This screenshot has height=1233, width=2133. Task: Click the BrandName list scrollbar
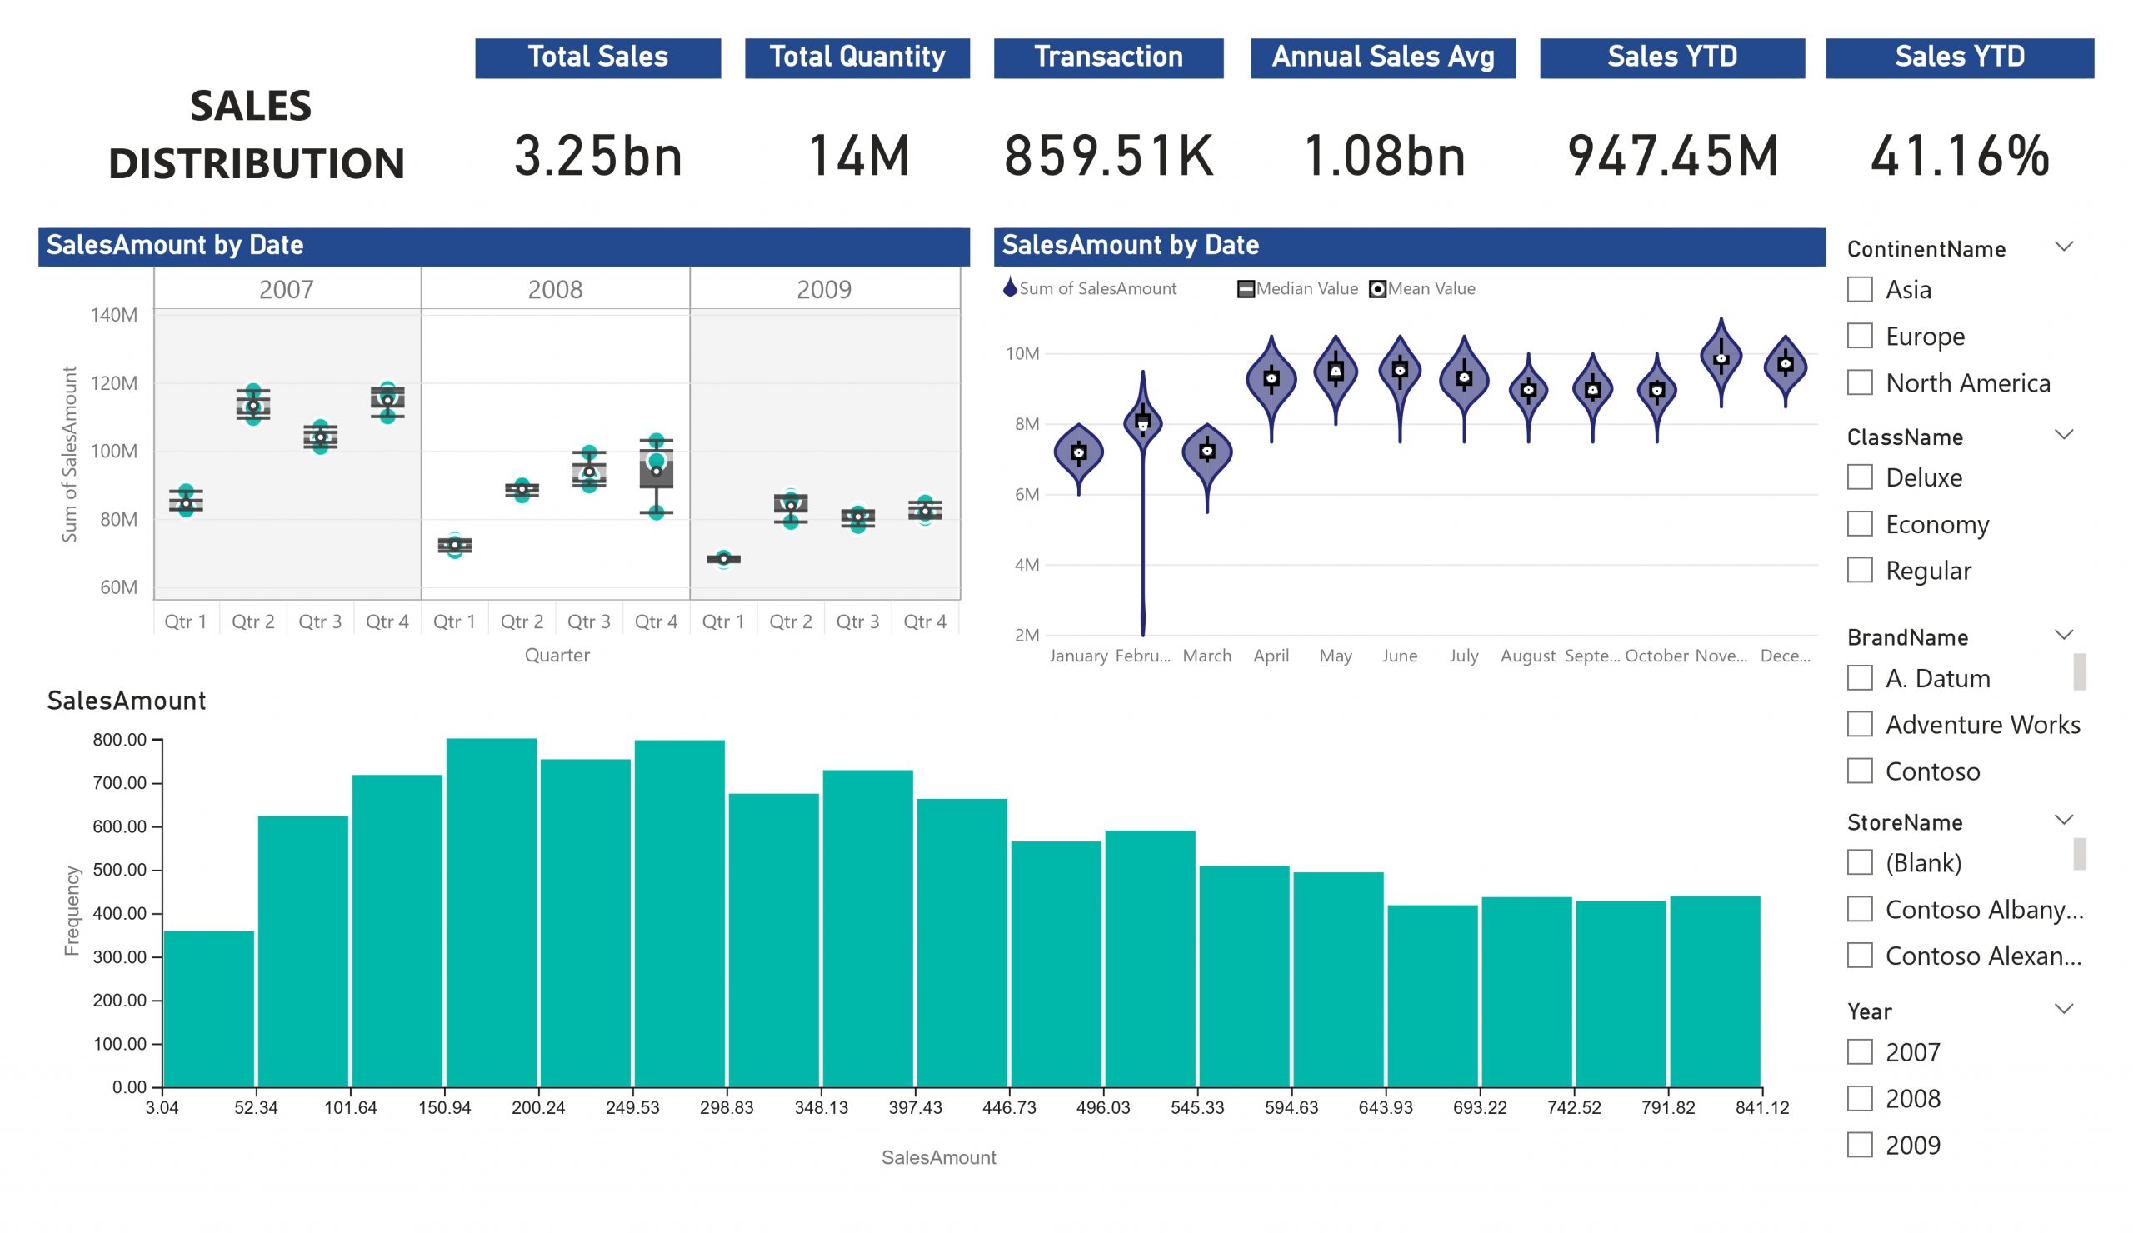point(2079,671)
